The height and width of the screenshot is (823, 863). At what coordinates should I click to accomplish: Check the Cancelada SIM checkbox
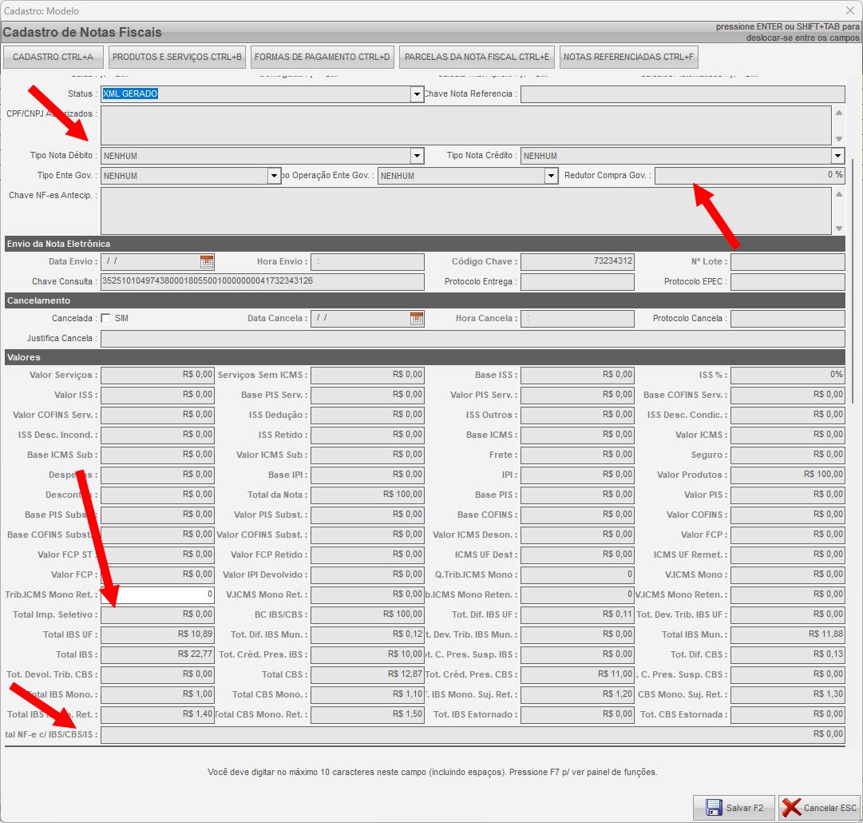pyautogui.click(x=106, y=319)
